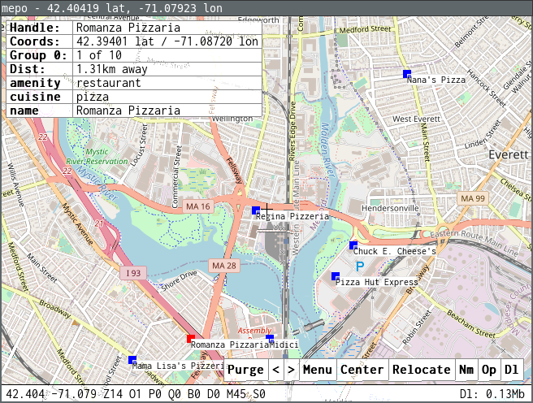Viewport: 533px width, 403px height.
Task: Click the West Everett map label
Action: pyautogui.click(x=416, y=119)
